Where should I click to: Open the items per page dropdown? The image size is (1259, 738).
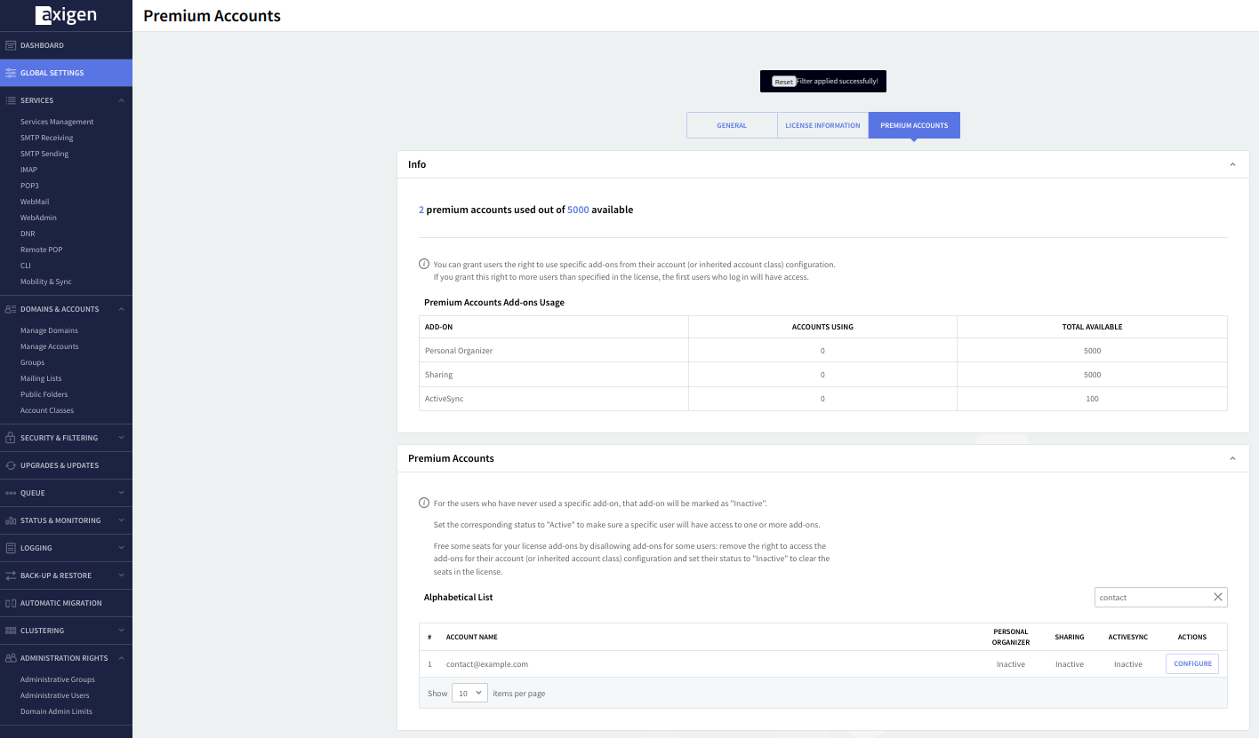(x=469, y=693)
